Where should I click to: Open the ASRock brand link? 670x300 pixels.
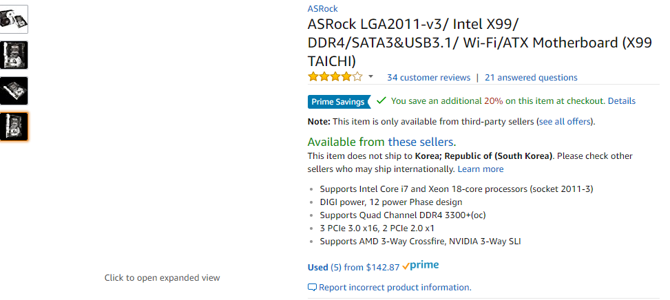click(x=323, y=8)
